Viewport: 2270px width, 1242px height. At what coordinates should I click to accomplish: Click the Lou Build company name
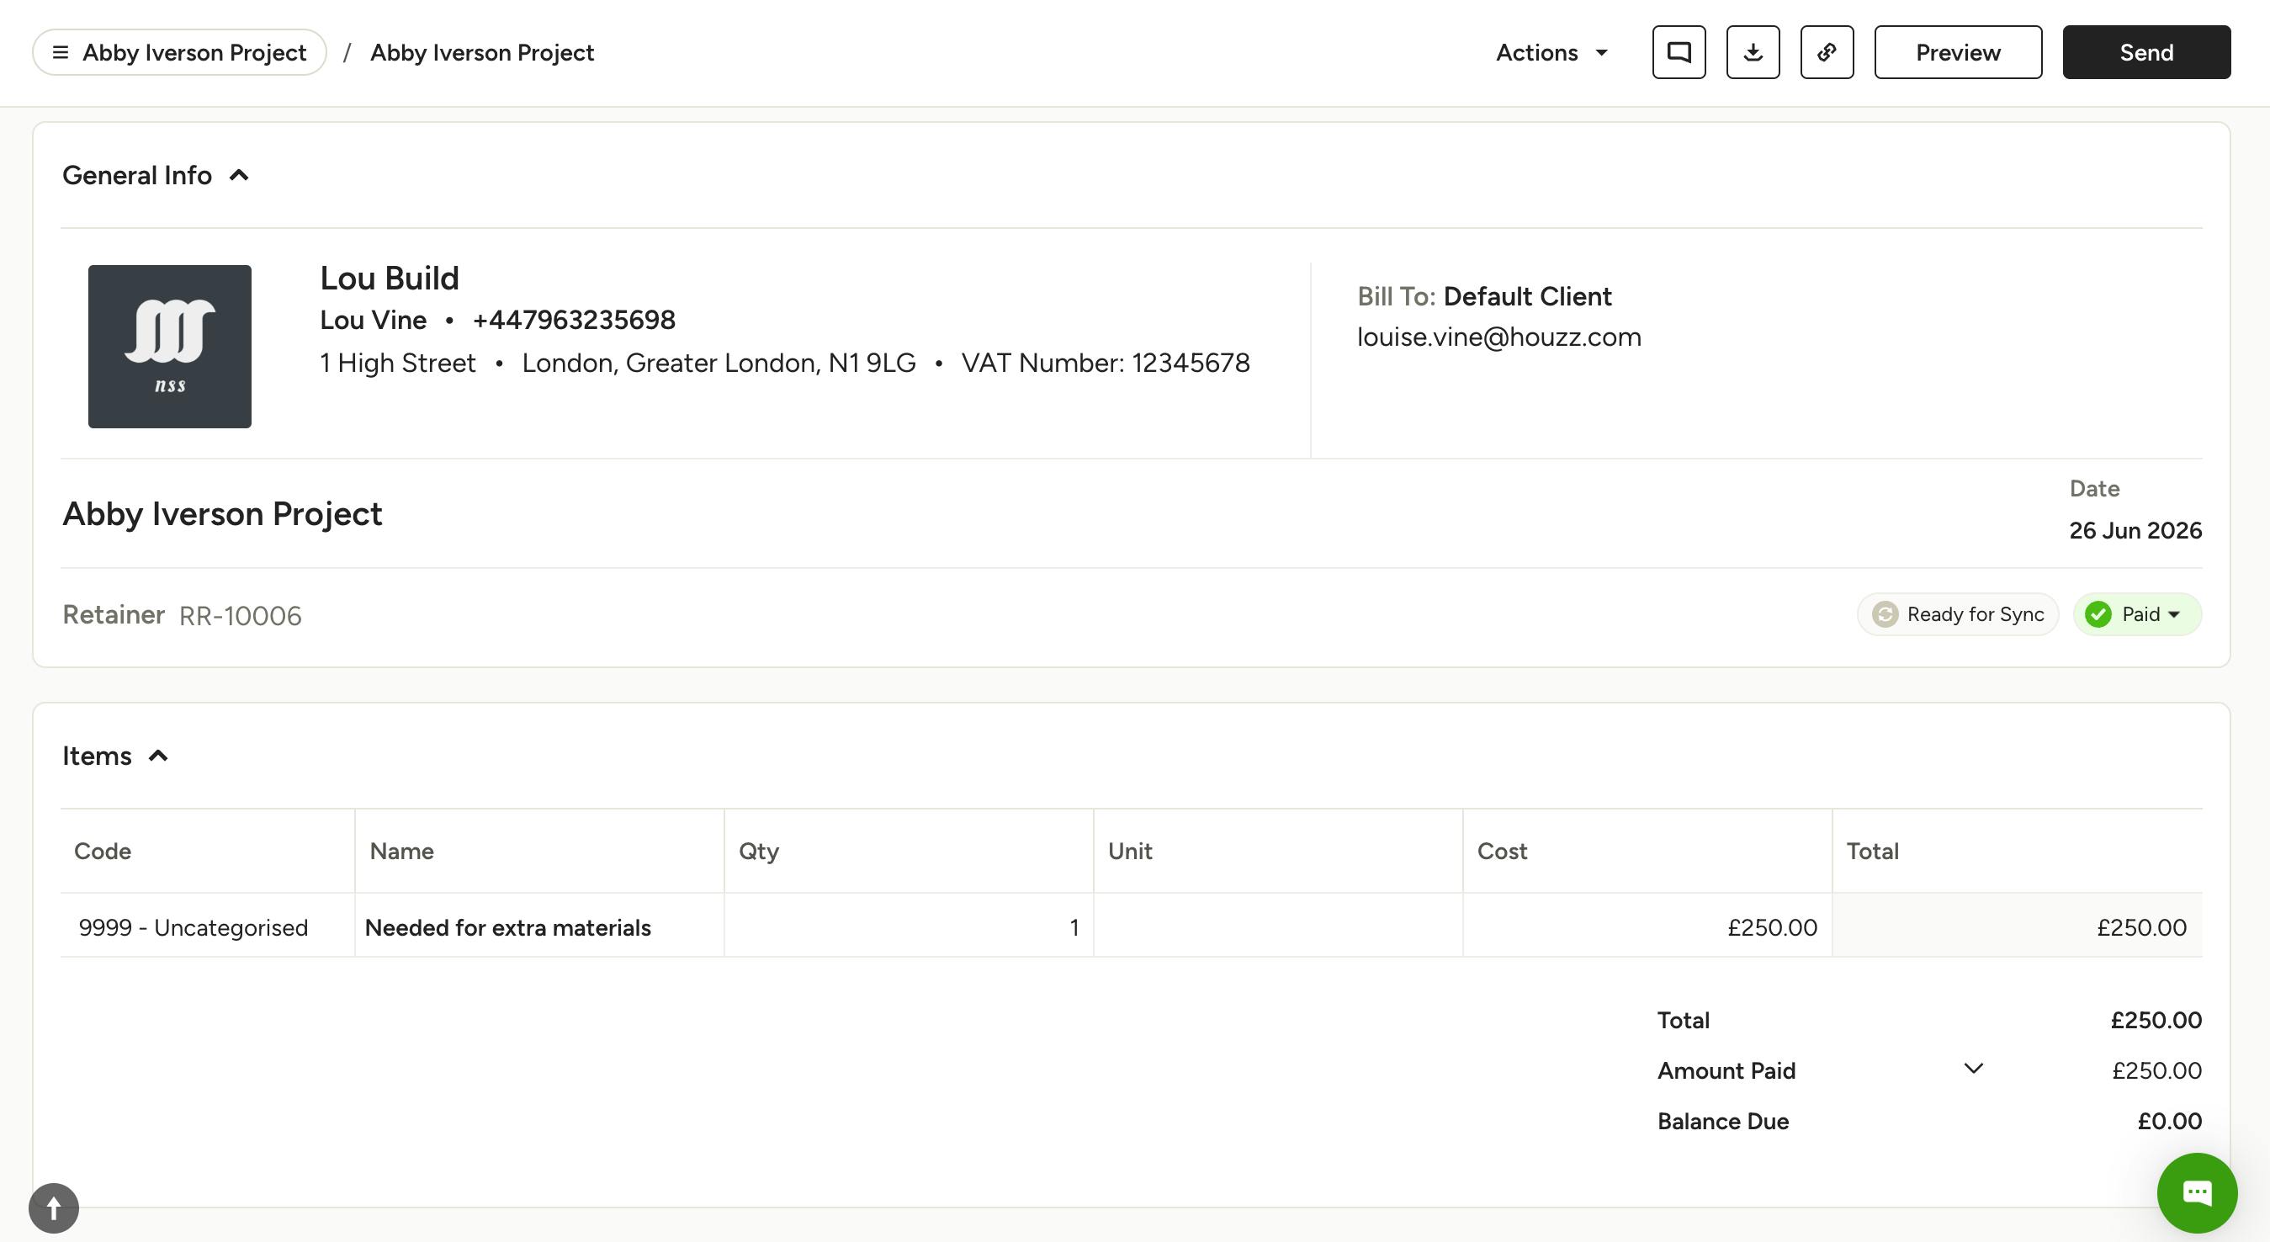pos(390,278)
